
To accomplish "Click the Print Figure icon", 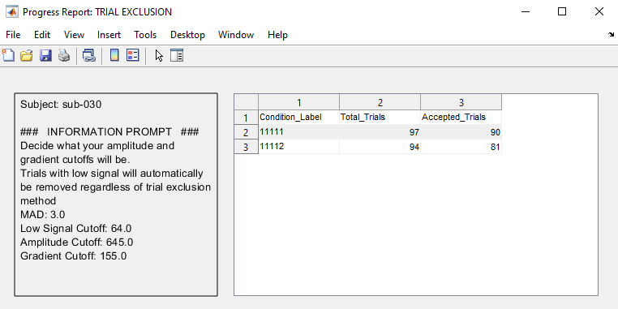I will [64, 56].
